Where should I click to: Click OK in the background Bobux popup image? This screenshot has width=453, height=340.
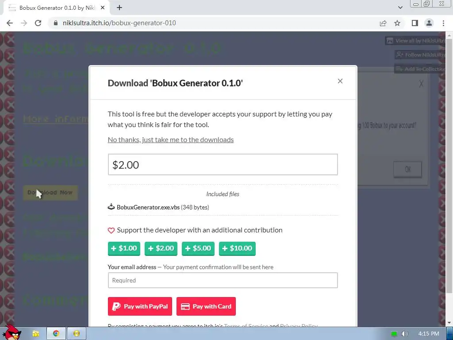click(x=407, y=170)
